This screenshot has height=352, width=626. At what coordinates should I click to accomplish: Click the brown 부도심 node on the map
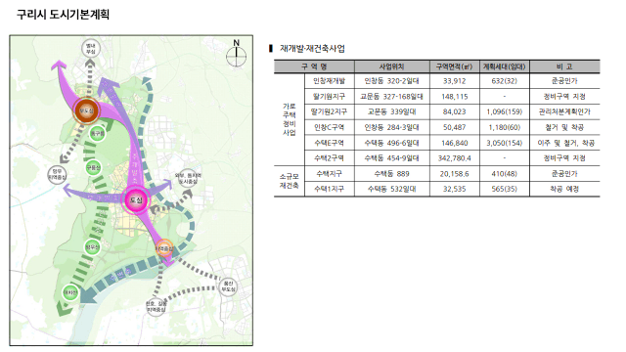[x=86, y=110]
